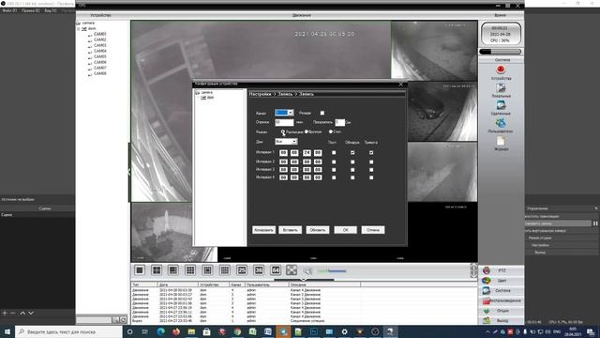Open the Цвет panel
Viewport: 600px width, 338px height.
(502, 281)
